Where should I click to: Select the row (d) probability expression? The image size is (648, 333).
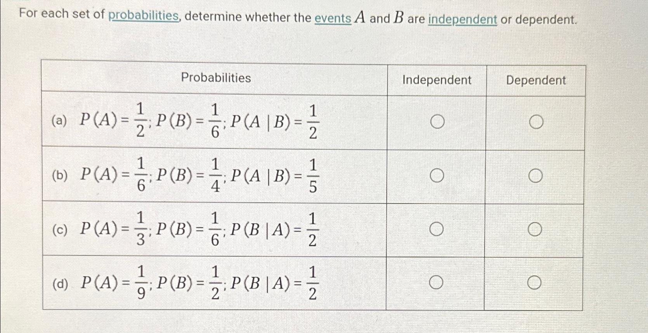(198, 282)
